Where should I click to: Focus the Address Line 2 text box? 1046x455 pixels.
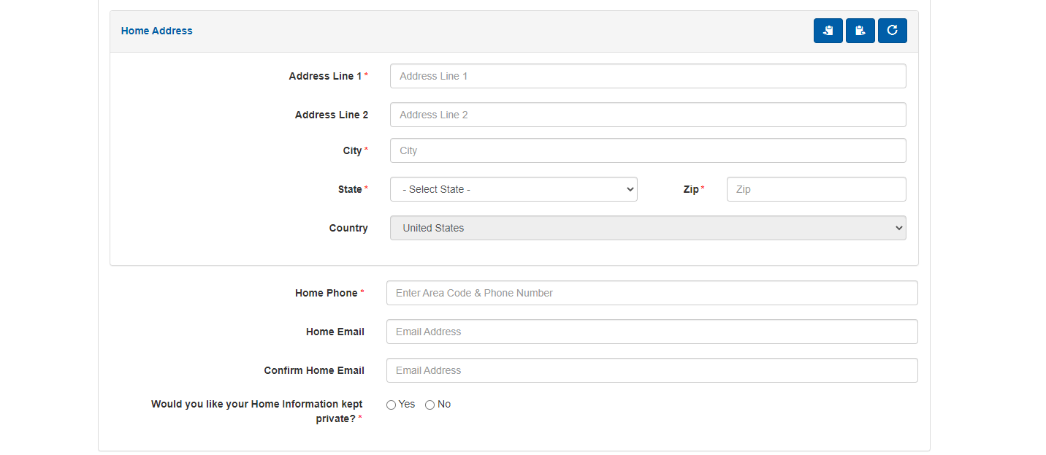coord(648,115)
